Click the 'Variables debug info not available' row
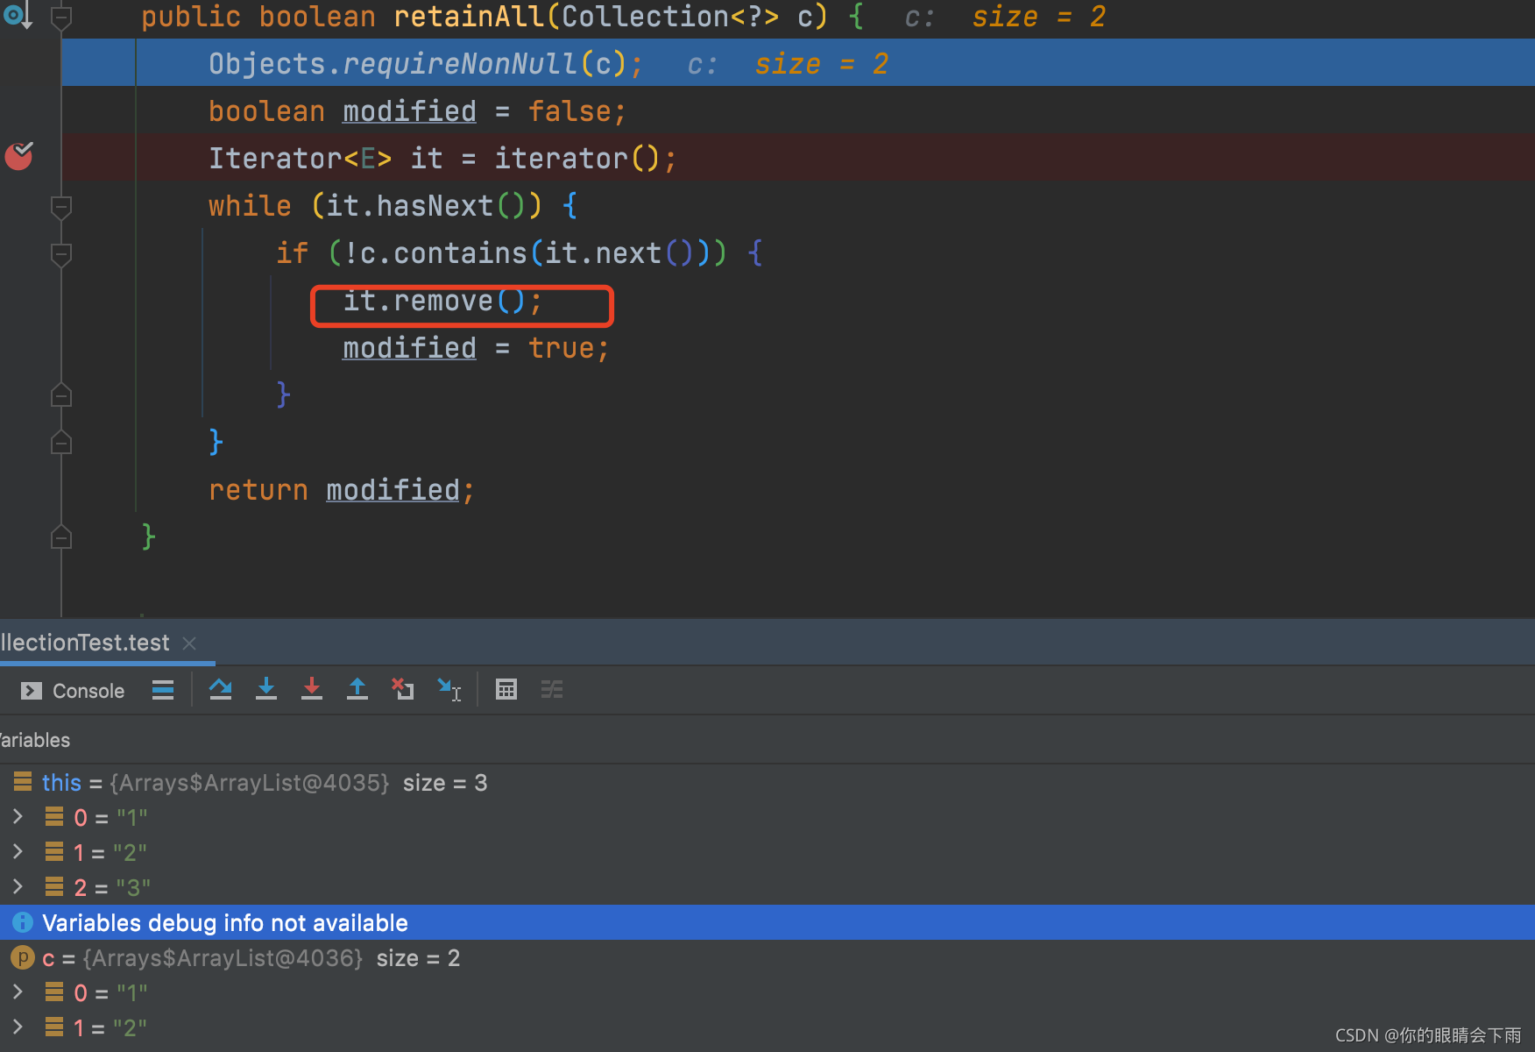 click(767, 922)
